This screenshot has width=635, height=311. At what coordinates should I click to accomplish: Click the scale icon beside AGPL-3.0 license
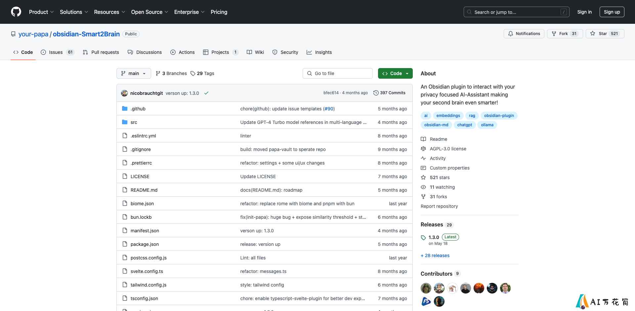(x=423, y=149)
